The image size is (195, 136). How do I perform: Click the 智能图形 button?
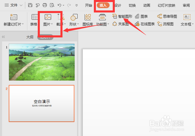click(x=122, y=16)
